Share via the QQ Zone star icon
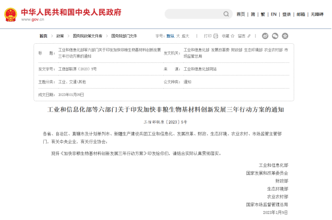The height and width of the screenshot is (220, 332). click(x=285, y=36)
